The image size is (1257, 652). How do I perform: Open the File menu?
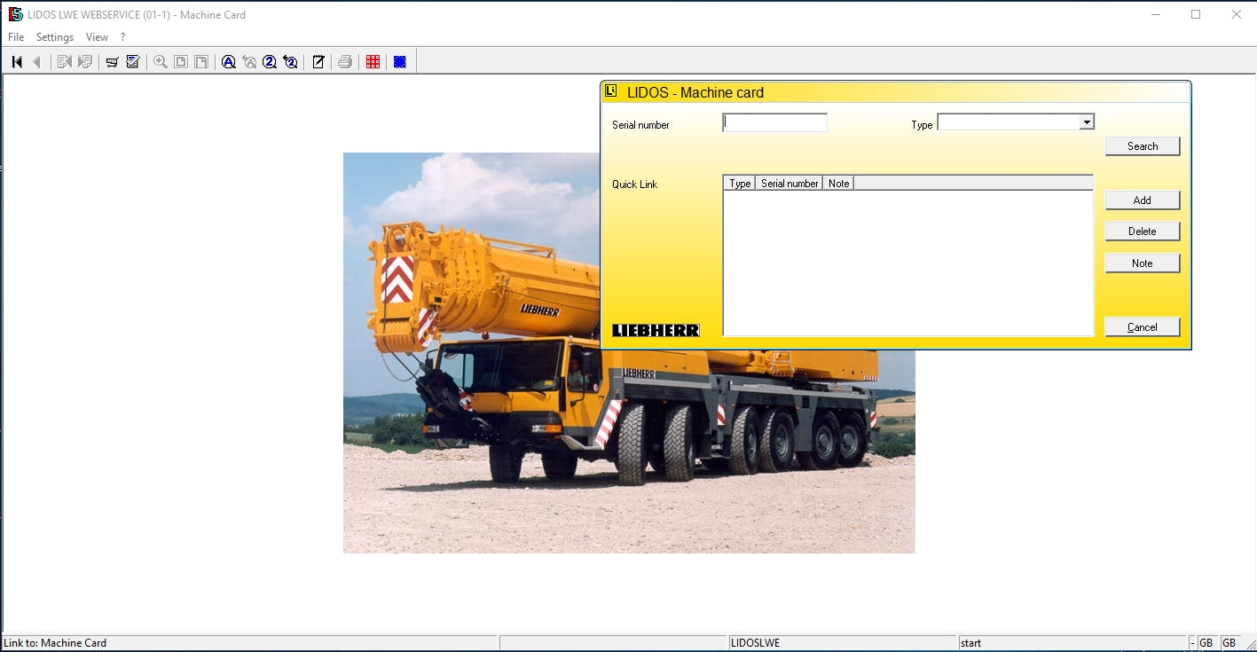coord(16,37)
